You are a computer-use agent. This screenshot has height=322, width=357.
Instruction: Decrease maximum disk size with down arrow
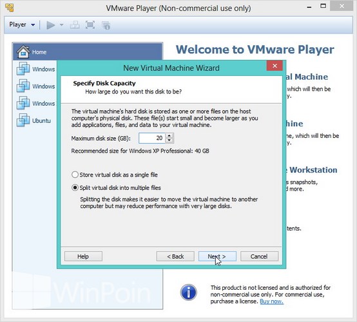[x=169, y=140]
